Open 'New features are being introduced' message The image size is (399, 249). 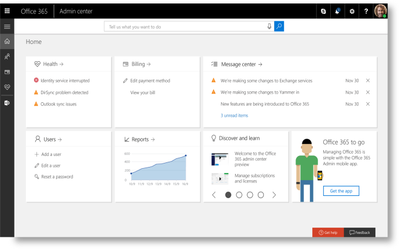tap(265, 104)
